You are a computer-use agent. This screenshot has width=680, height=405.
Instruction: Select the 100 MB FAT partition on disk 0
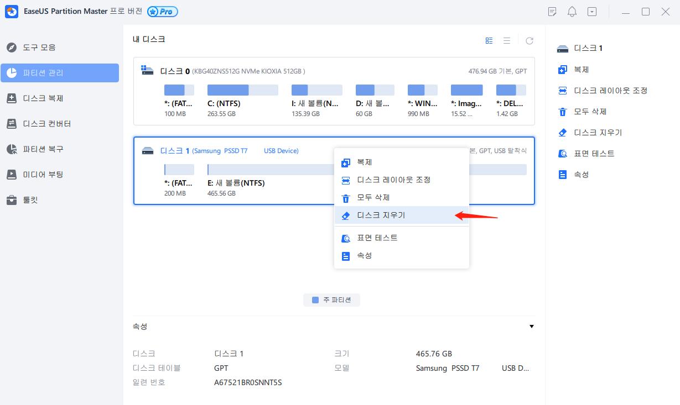pos(179,101)
